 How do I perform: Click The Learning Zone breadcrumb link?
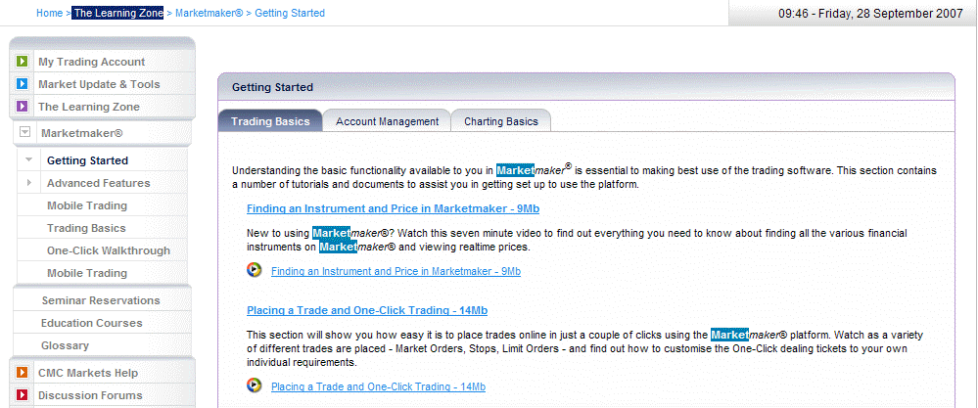coord(117,13)
